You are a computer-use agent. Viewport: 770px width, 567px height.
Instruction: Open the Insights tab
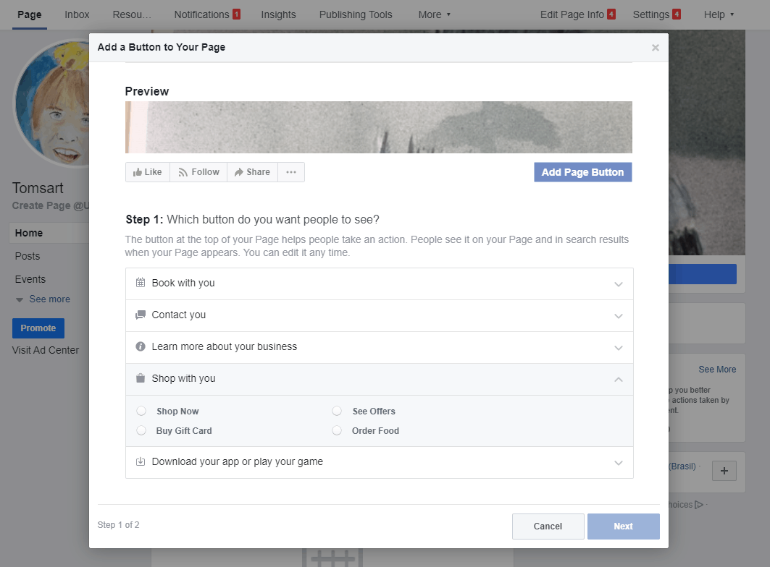point(278,14)
